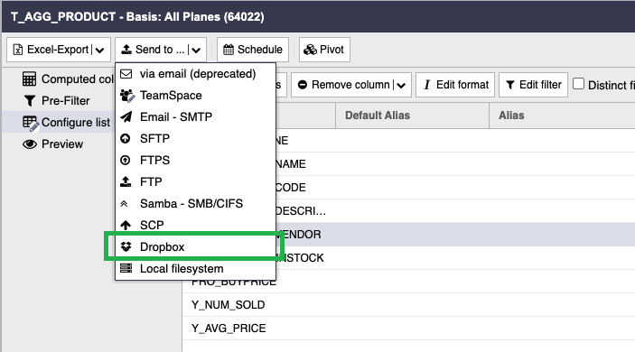The image size is (635, 352).
Task: Click the Computed columns calculator icon
Action: pos(29,79)
